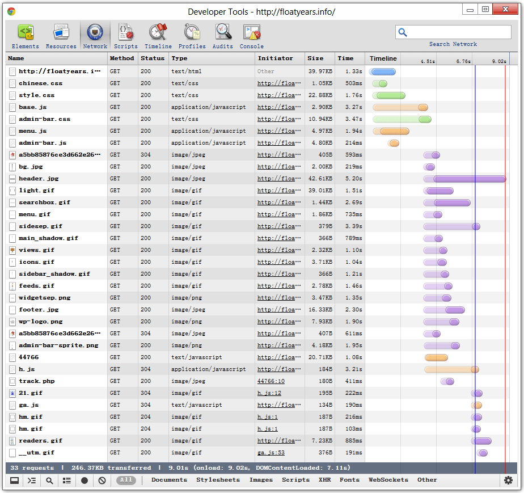
Task: Open initiator link h.js:12
Action: coord(269,393)
